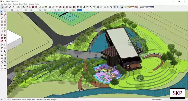
Task: Expand the Shapes tools dropdown arrow
Action: [21, 7]
